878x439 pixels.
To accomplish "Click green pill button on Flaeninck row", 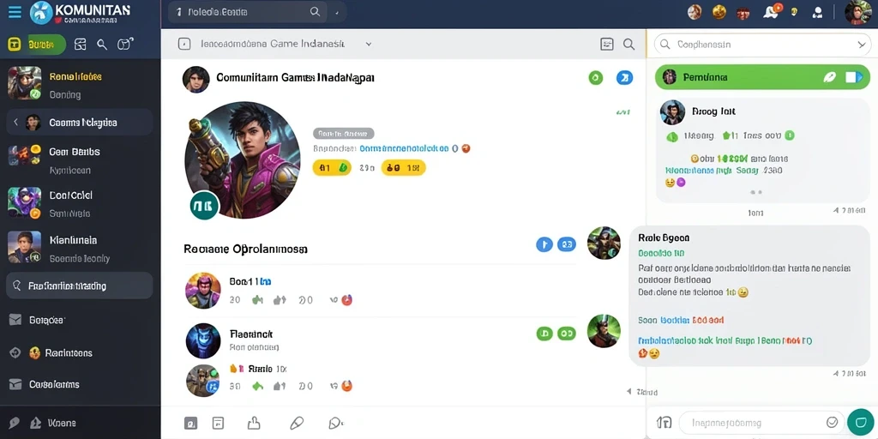I will click(567, 334).
